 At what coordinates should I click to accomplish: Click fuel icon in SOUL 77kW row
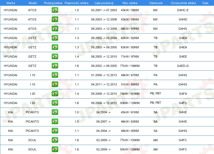[x=55, y=140]
